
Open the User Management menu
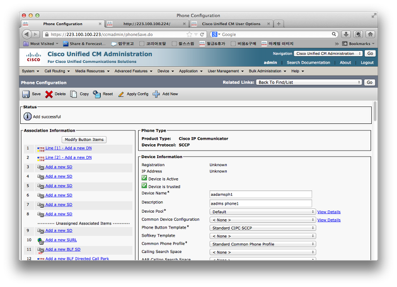coord(226,71)
